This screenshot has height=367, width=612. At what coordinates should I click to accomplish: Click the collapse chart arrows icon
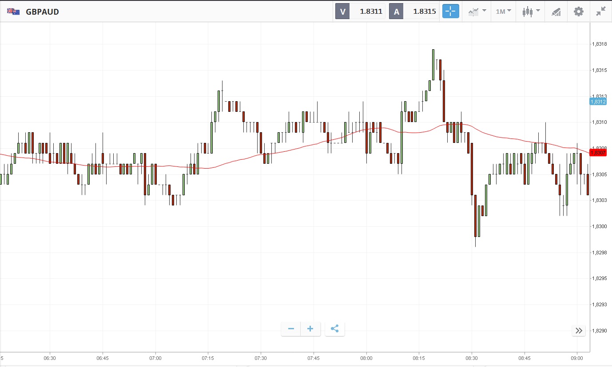pos(601,12)
